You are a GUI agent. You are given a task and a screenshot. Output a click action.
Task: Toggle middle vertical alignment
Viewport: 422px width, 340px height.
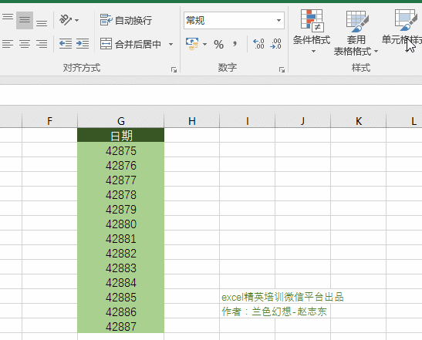25,20
